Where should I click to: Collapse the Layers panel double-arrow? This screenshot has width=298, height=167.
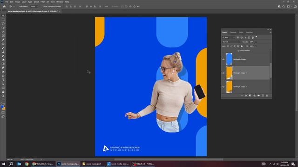[268, 29]
